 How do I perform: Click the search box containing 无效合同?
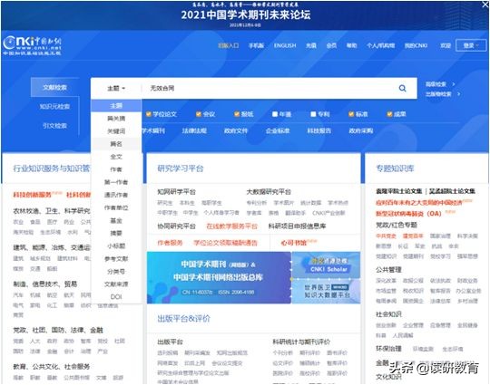pos(269,88)
